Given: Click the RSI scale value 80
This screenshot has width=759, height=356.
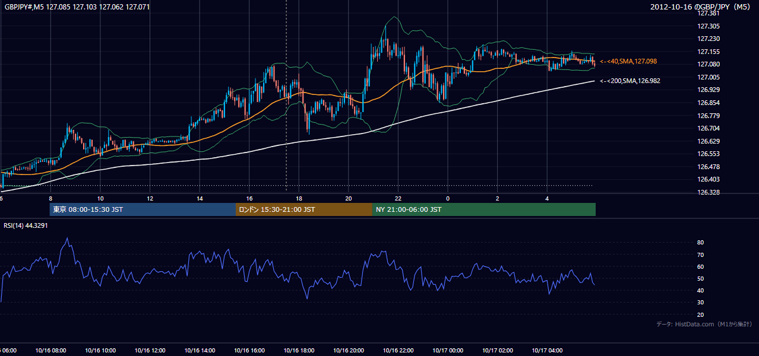Looking at the screenshot, I should (701, 243).
